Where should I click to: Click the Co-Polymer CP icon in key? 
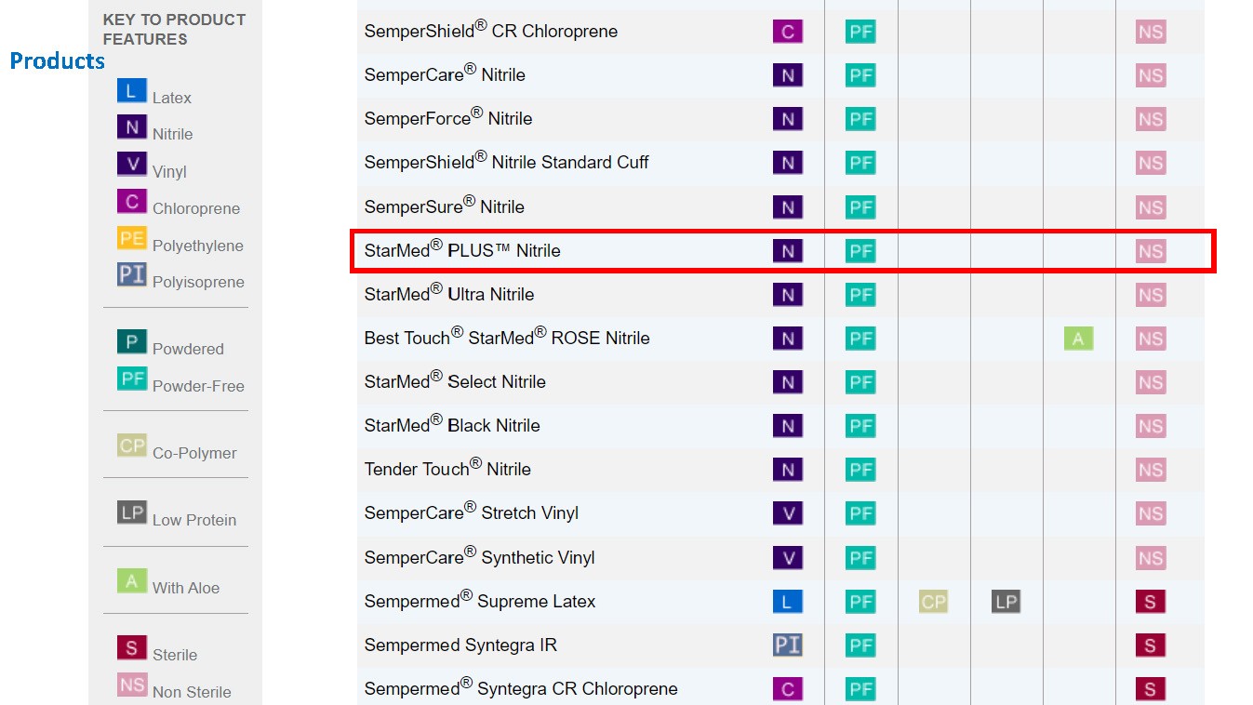[x=132, y=446]
